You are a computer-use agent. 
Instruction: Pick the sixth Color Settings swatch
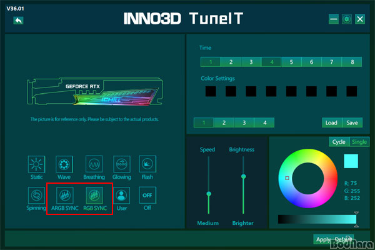[x=311, y=91]
